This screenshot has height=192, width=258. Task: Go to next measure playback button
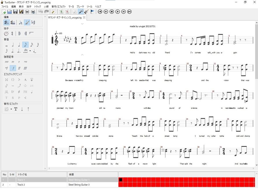pyautogui.click(x=124, y=12)
